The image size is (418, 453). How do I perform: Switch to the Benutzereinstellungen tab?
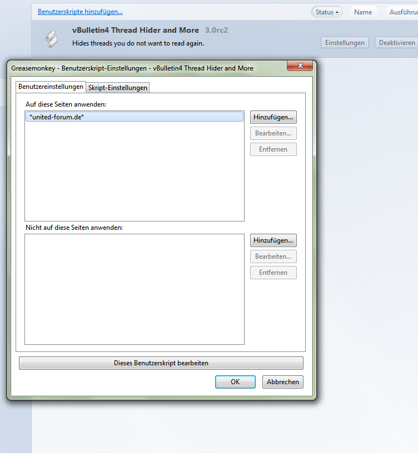coord(51,87)
